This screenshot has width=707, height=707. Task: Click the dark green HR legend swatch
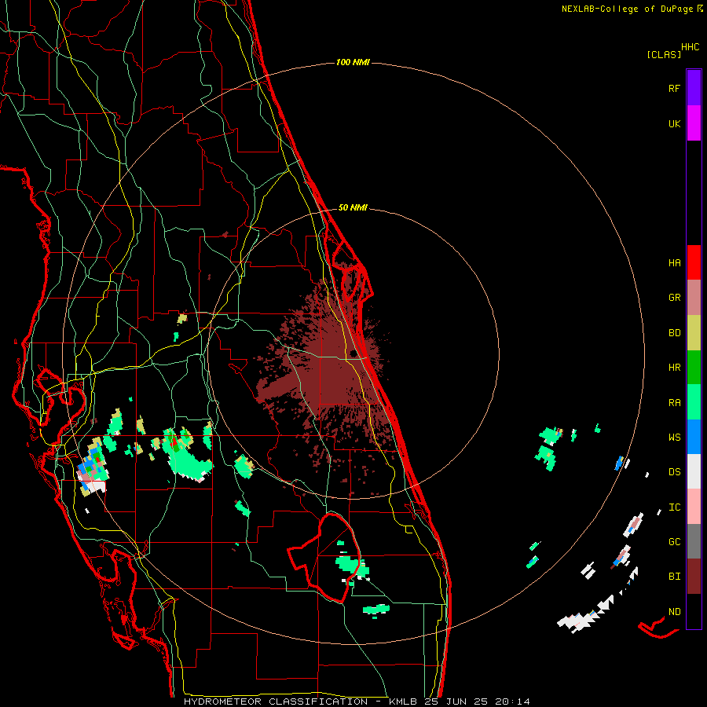[x=694, y=368]
